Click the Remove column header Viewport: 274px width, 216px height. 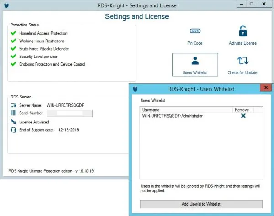pyautogui.click(x=243, y=110)
